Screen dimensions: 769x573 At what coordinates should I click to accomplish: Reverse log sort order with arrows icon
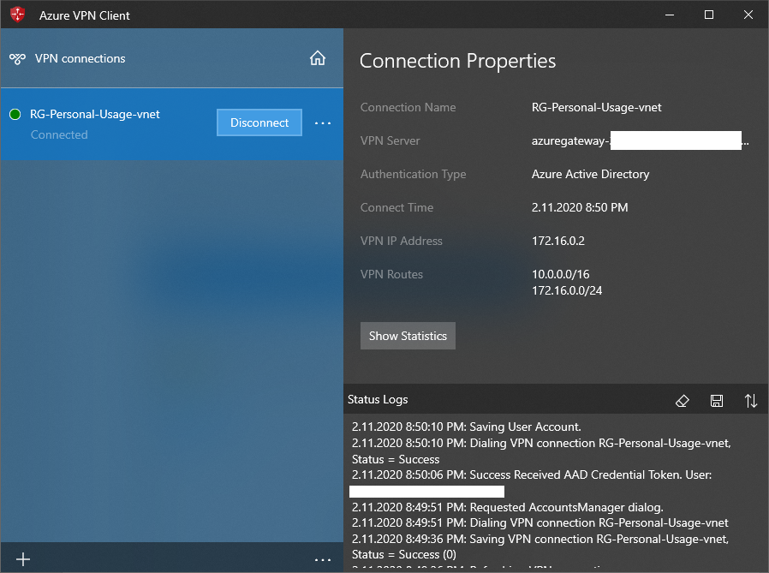[x=751, y=401]
